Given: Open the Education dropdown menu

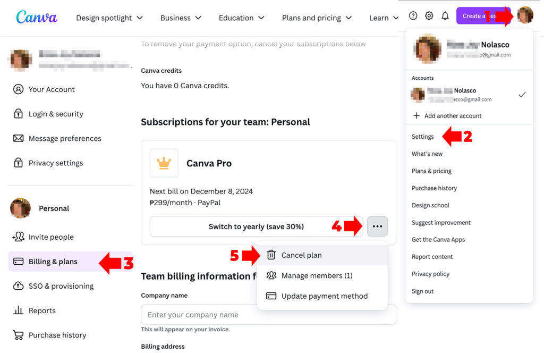Looking at the screenshot, I should click(x=241, y=18).
